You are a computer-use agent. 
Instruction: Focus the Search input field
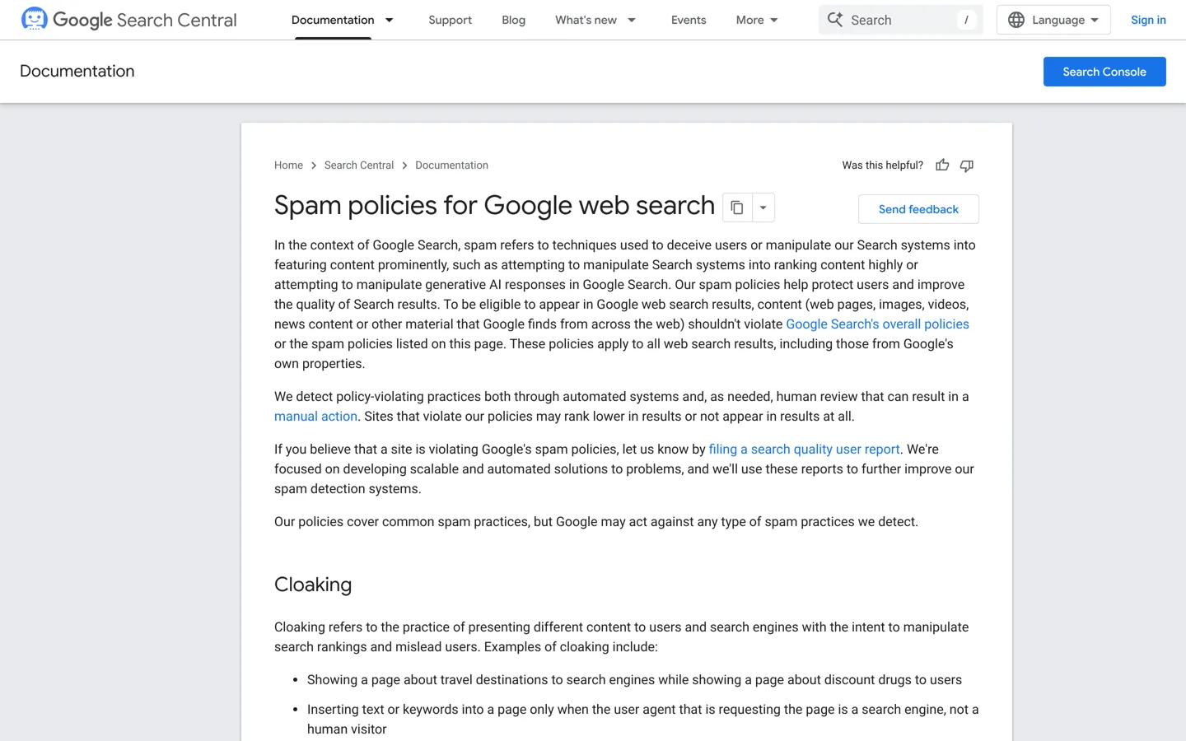[x=901, y=20]
